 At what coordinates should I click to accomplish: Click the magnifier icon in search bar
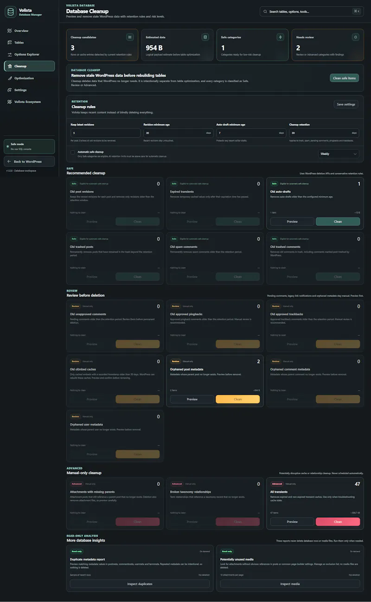pos(265,11)
